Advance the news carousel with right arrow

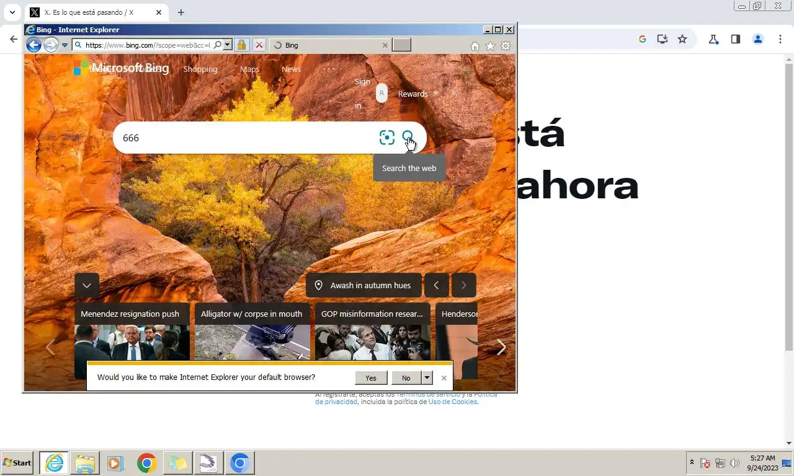(501, 348)
